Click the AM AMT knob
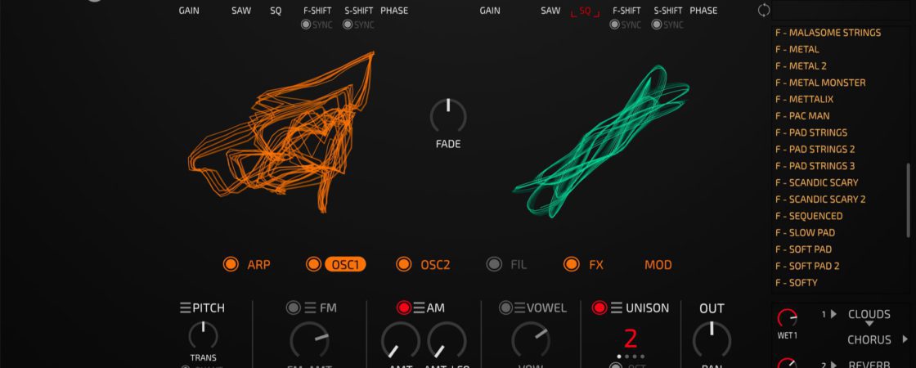Viewport: 916px width, 368px height. [400, 340]
